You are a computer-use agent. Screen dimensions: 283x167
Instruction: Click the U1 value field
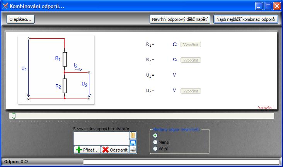pos(163,75)
